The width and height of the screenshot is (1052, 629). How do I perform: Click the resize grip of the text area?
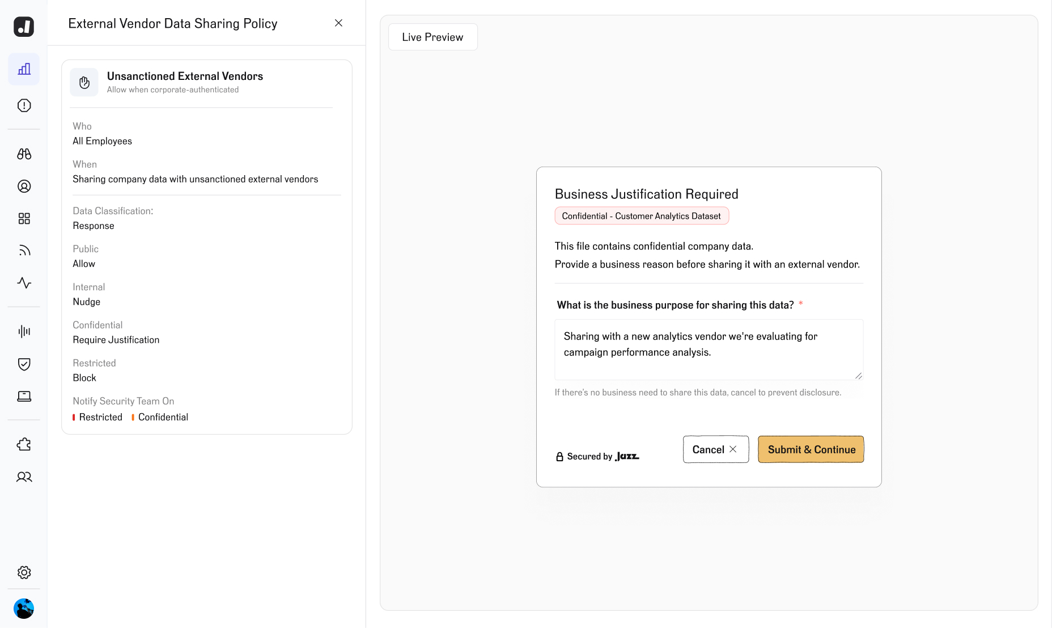(858, 375)
